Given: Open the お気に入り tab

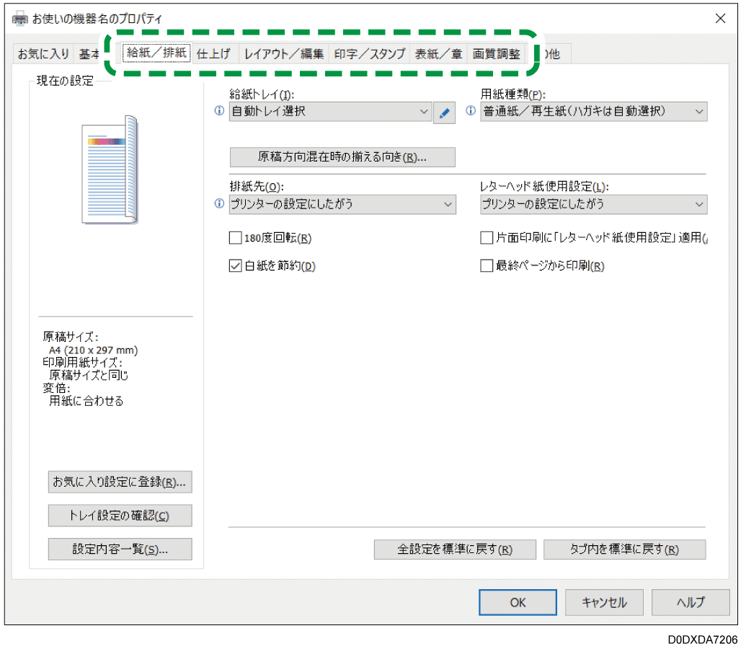Looking at the screenshot, I should pyautogui.click(x=43, y=53).
